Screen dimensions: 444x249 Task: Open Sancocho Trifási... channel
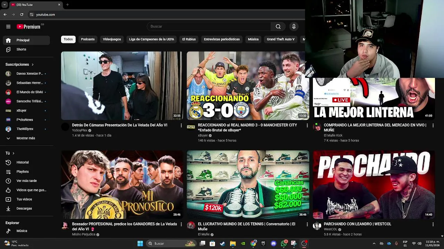26,101
